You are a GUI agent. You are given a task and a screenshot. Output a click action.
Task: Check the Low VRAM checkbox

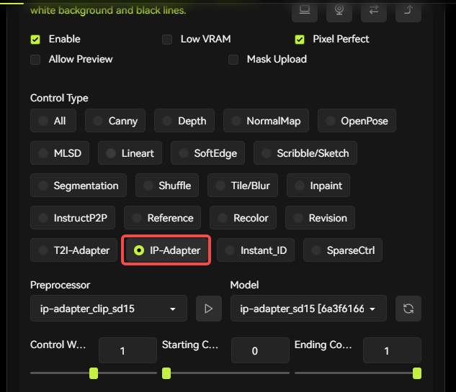pyautogui.click(x=167, y=39)
